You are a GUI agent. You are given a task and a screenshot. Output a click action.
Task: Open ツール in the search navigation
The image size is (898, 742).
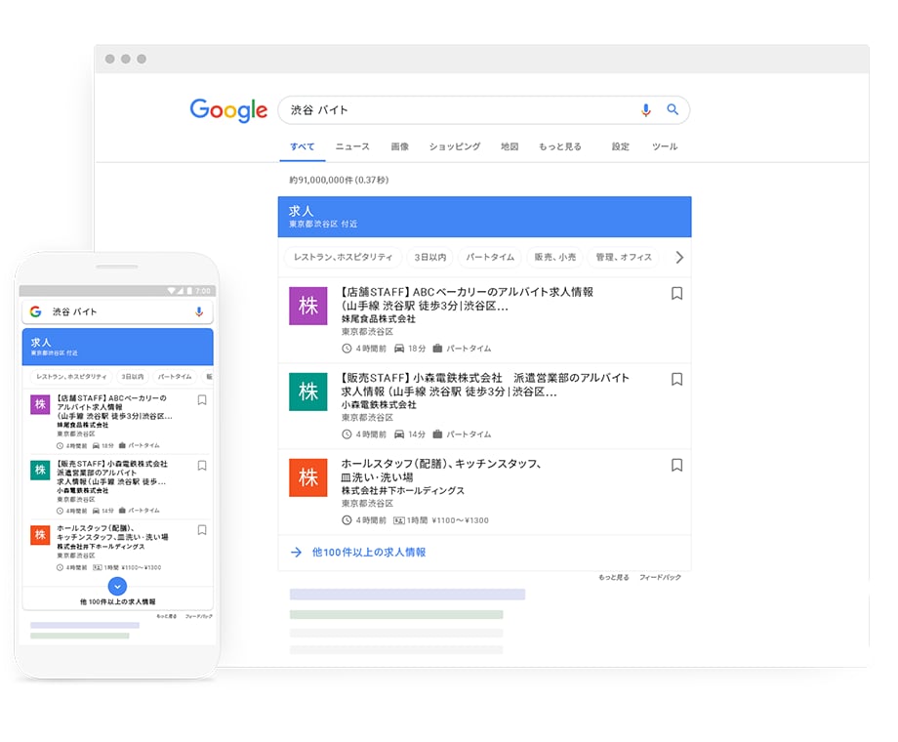[665, 146]
